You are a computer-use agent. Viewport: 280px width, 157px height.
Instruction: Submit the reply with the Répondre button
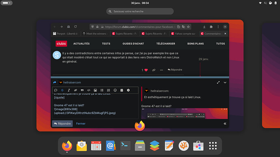(62, 123)
